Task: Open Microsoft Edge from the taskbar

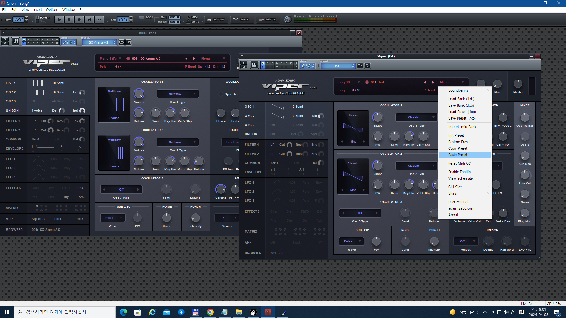Action: pyautogui.click(x=124, y=312)
